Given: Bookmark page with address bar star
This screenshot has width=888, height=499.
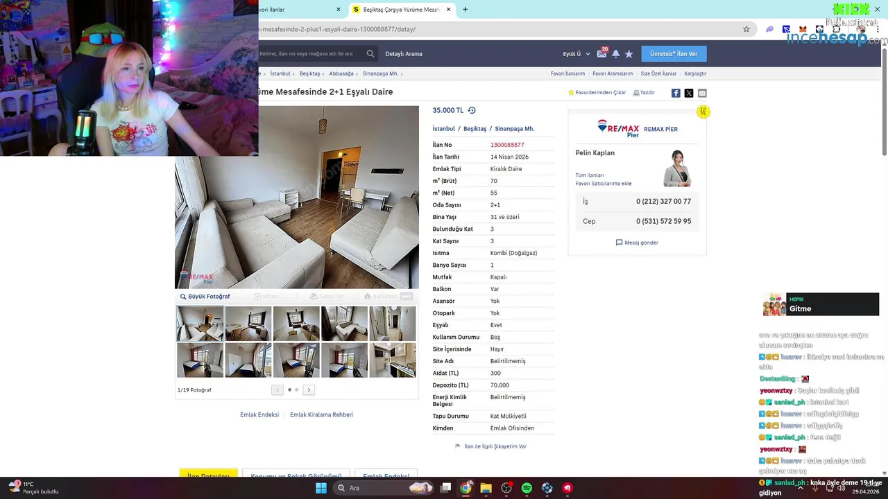Looking at the screenshot, I should 746,29.
